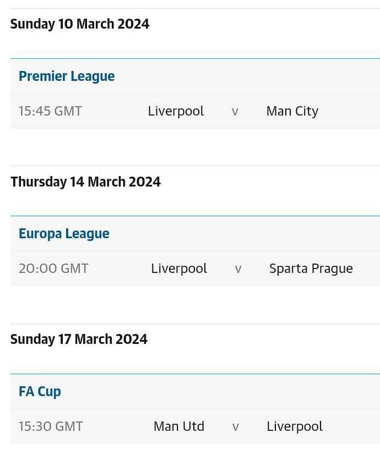Click the Sunday 10 March 2024 heading
This screenshot has width=380, height=471.
[x=80, y=24]
